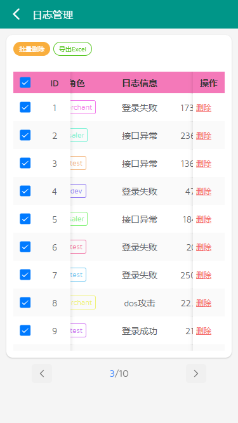This screenshot has width=238, height=423.
Task: Click the dos攻击 log message cell
Action: pos(140,303)
